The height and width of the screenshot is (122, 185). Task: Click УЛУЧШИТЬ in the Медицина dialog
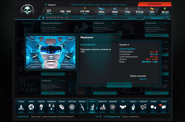(x=119, y=85)
